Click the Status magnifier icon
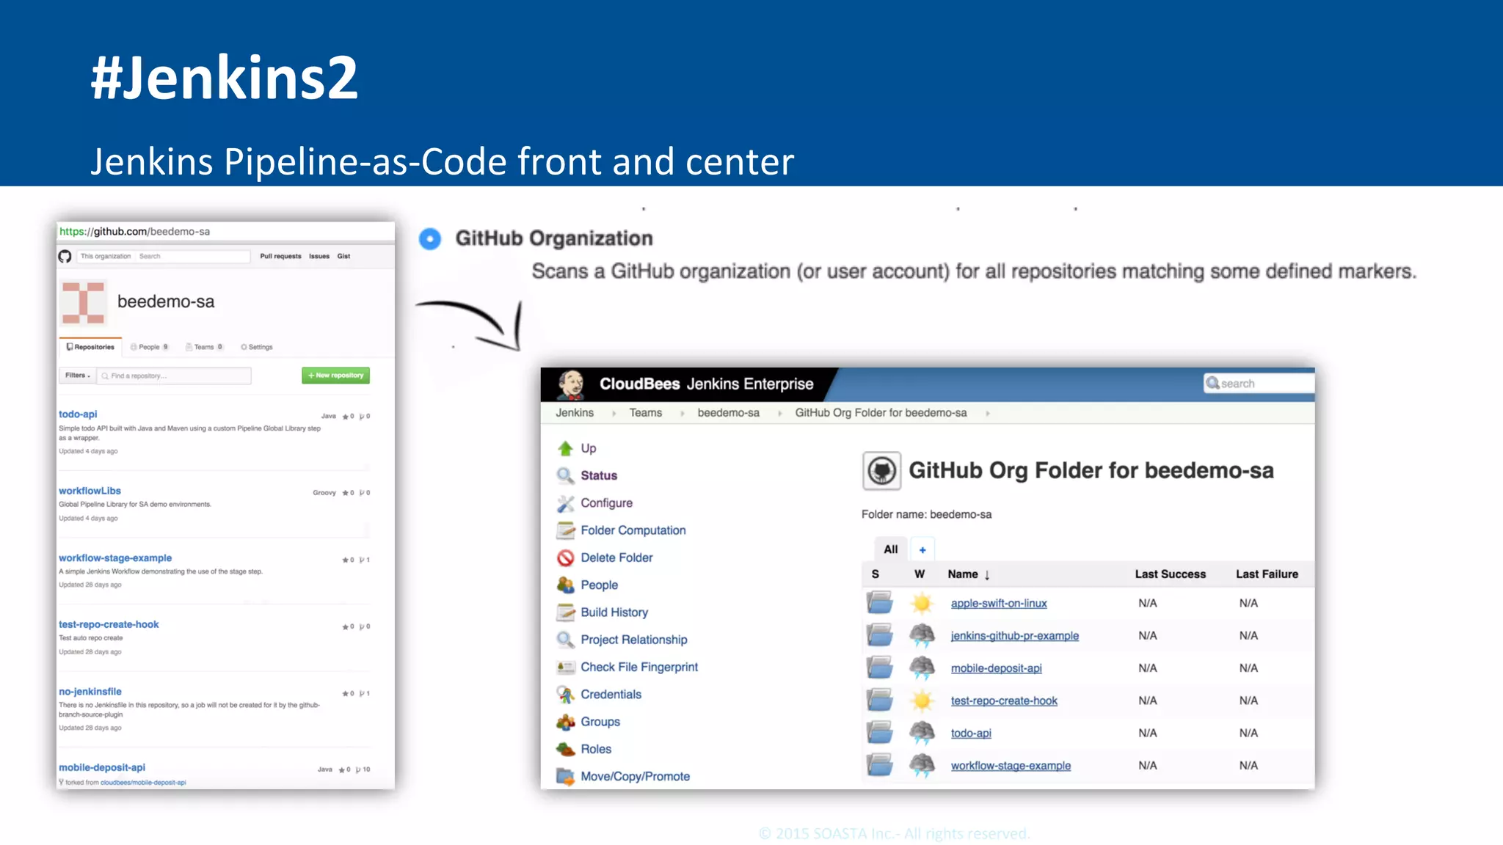The image size is (1503, 845). [565, 475]
